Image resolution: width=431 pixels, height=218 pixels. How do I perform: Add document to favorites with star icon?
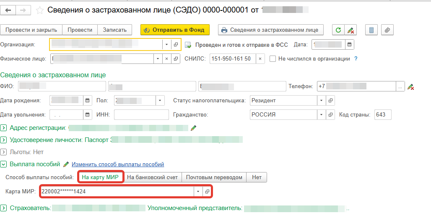point(40,10)
